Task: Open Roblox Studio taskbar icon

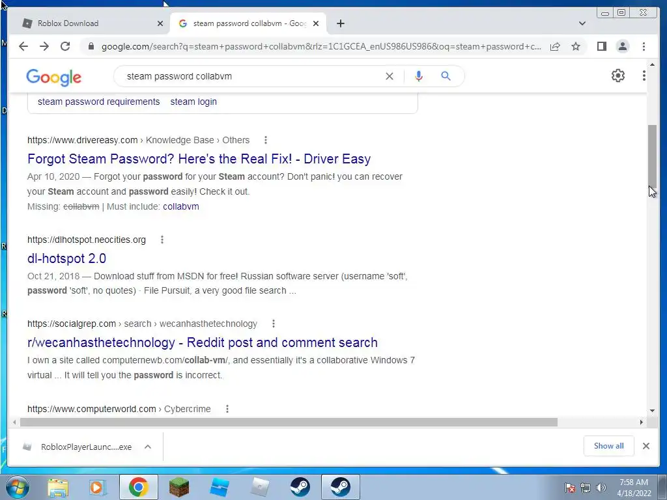Action: pos(220,487)
